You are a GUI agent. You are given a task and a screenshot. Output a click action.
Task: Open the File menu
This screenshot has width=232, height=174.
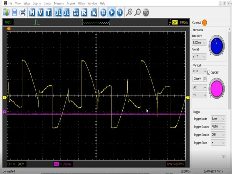(x=10, y=3)
